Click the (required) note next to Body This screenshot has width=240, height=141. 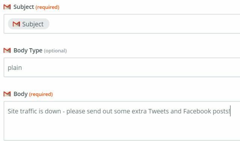pyautogui.click(x=41, y=94)
